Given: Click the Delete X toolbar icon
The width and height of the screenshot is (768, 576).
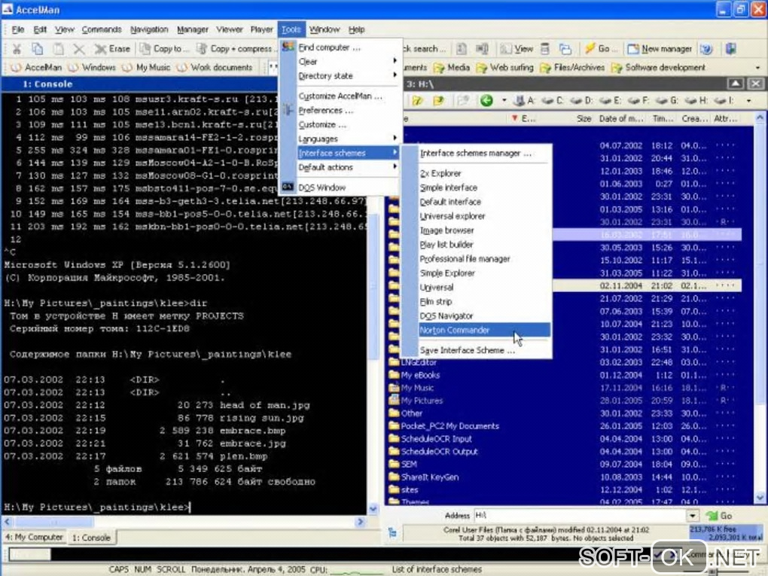Looking at the screenshot, I should pyautogui.click(x=79, y=48).
